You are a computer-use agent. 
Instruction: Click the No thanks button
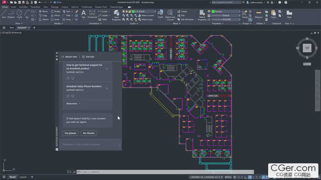(x=89, y=133)
